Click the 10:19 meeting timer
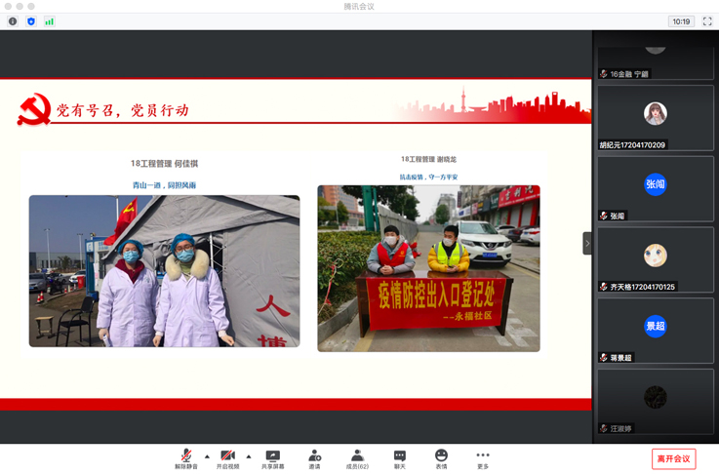The image size is (719, 474). coord(681,21)
